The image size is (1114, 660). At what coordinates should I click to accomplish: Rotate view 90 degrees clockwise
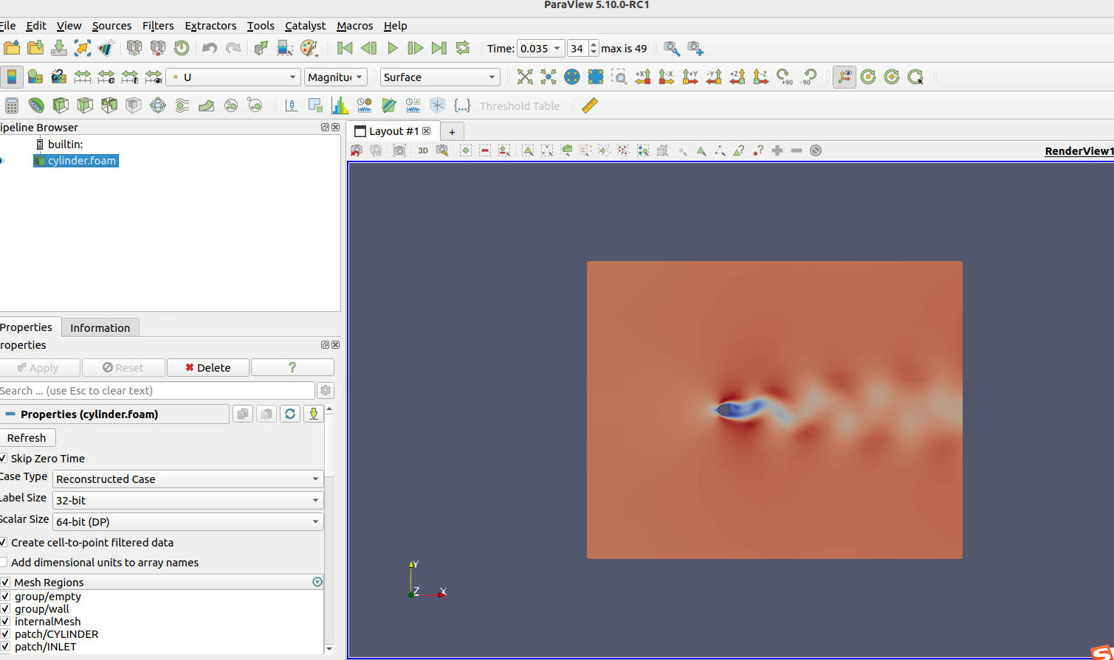pyautogui.click(x=785, y=77)
